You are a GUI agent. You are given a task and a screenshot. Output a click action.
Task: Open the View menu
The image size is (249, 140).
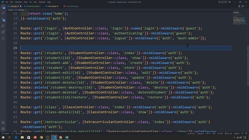[26, 2]
